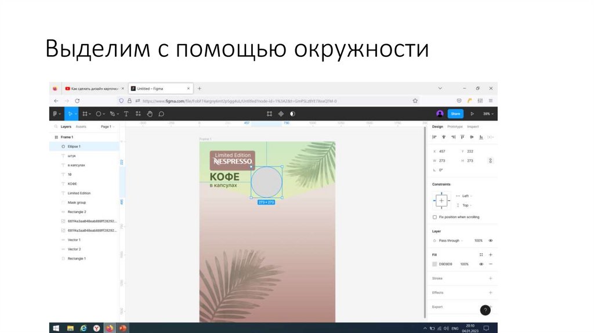The height and width of the screenshot is (333, 594).
Task: Select the Pen tool
Action: (x=113, y=114)
